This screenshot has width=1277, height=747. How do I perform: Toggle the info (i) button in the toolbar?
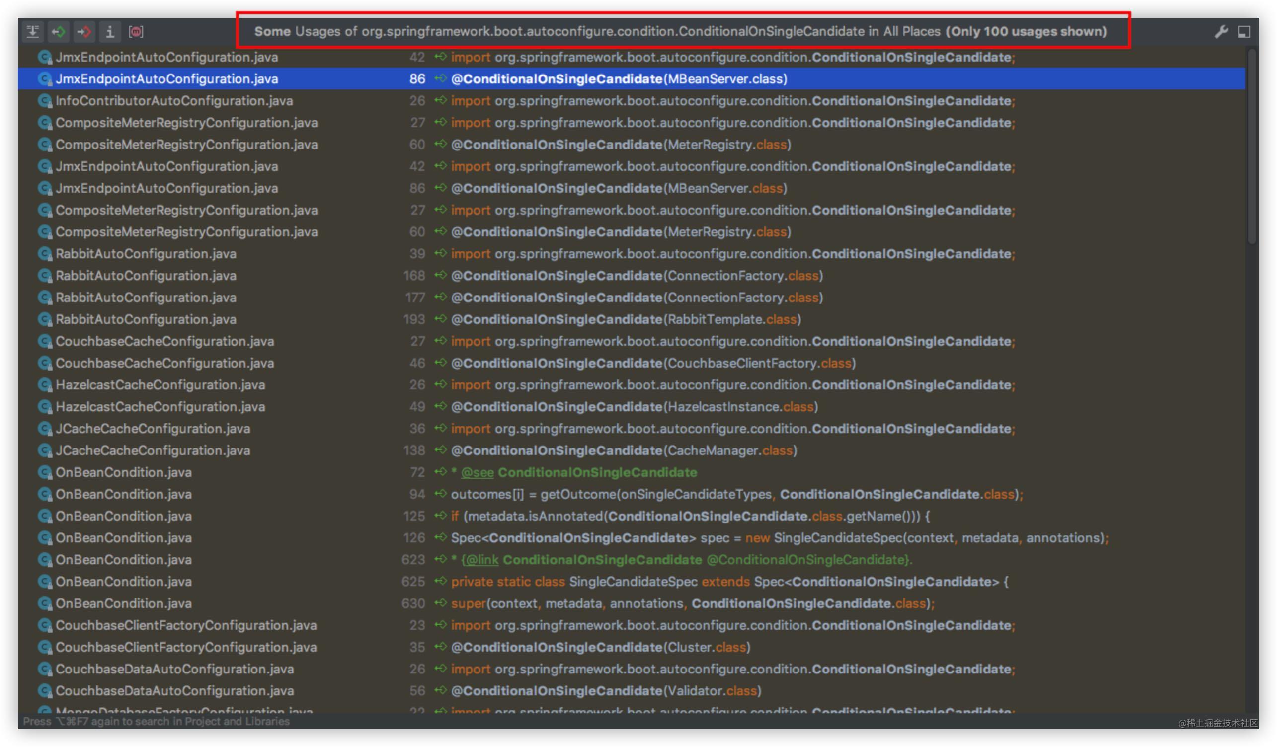[x=110, y=31]
